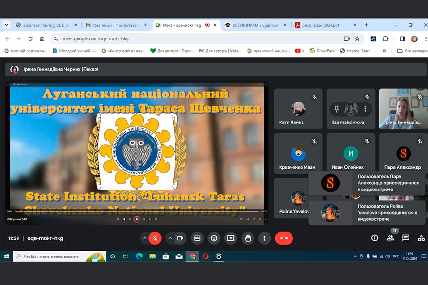Open File Explorer from the taskbar
This screenshot has width=428, height=285.
(153, 256)
